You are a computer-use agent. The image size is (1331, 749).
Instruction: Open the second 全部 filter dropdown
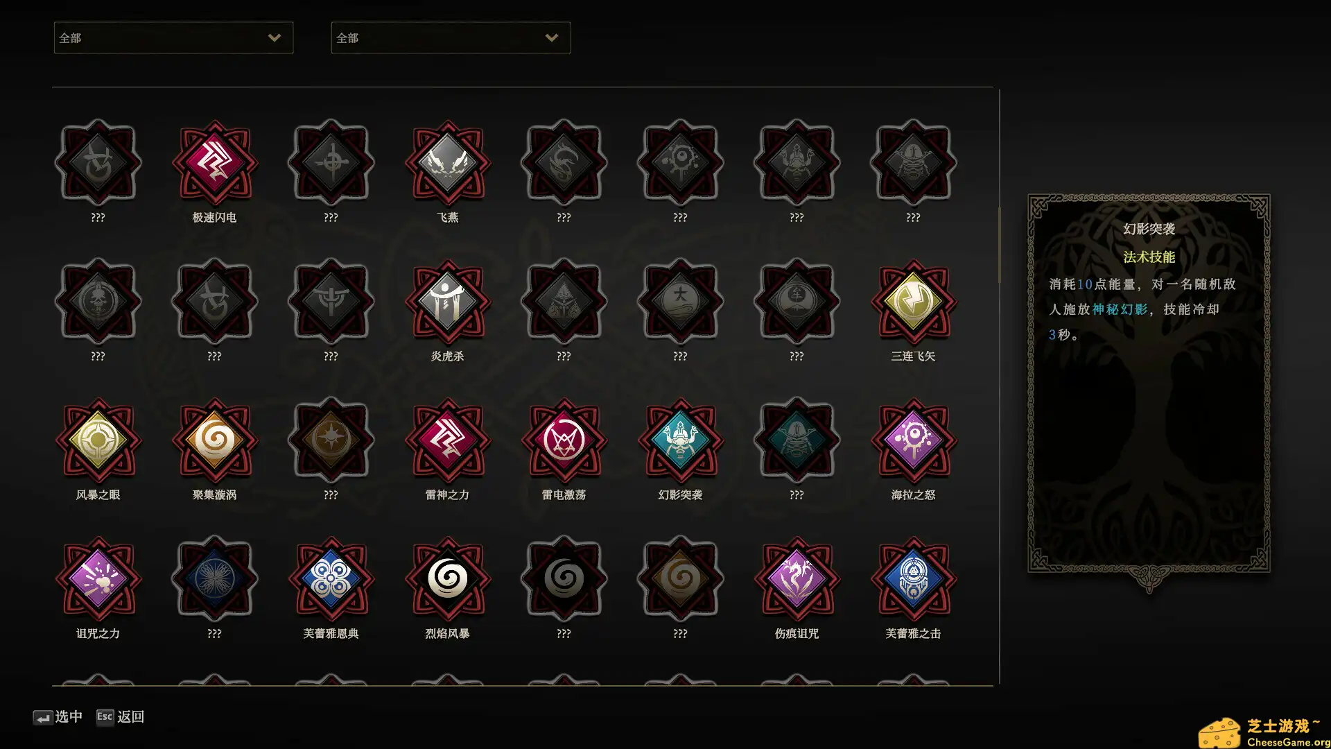tap(451, 37)
